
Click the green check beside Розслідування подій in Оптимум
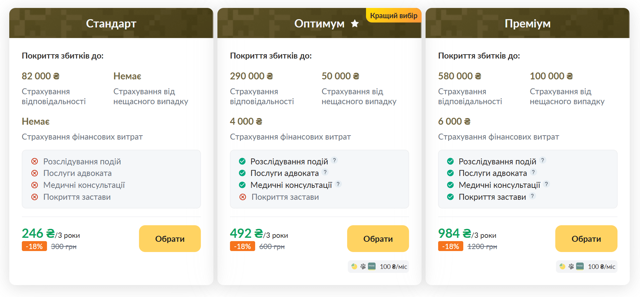(242, 161)
